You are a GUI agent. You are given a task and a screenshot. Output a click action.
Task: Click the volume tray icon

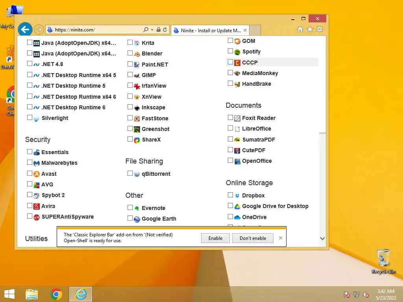coord(366,295)
